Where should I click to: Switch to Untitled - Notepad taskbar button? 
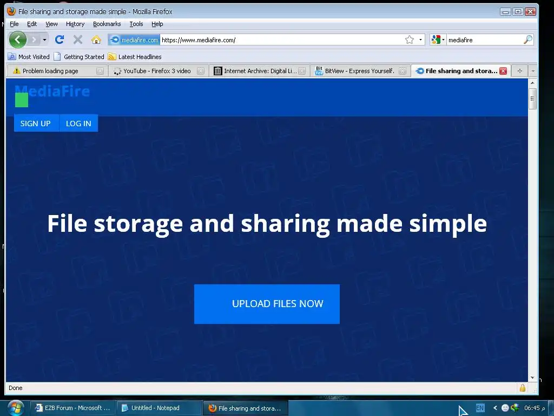coord(159,408)
